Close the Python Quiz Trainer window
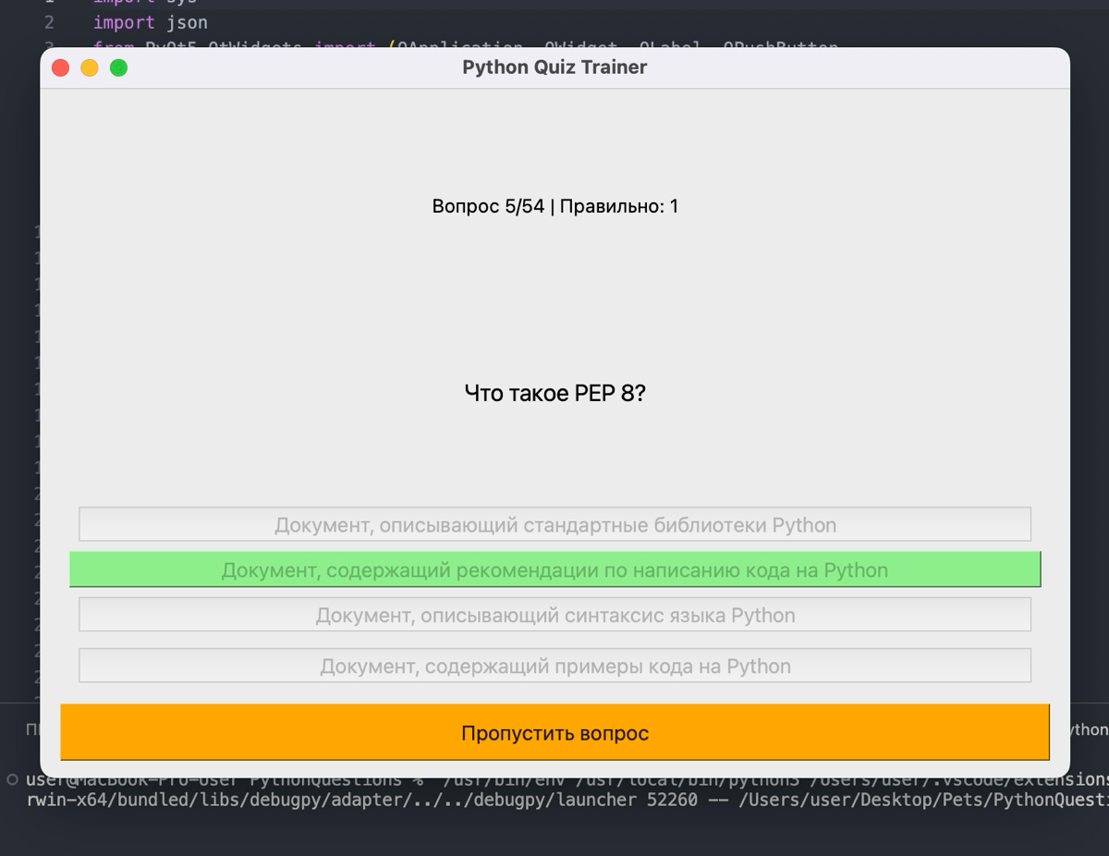The width and height of the screenshot is (1109, 856). click(x=61, y=67)
